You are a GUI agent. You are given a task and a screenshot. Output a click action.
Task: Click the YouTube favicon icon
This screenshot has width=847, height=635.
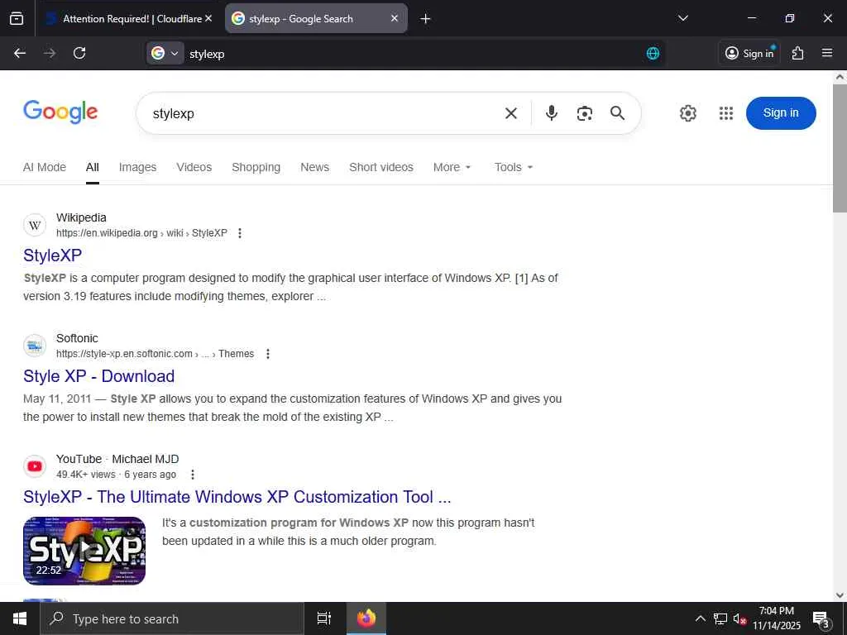pos(35,466)
